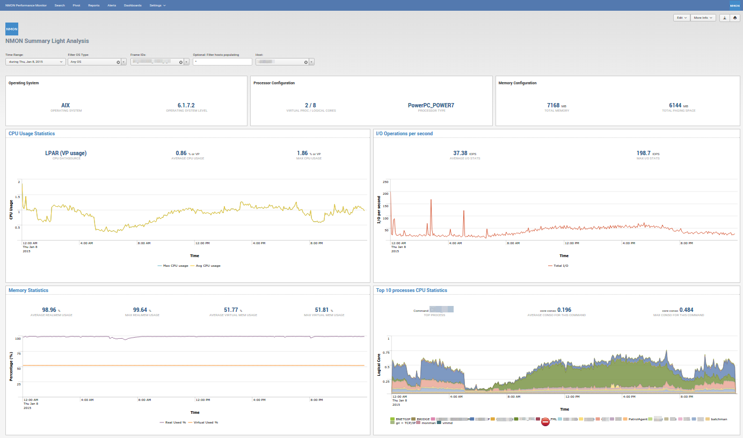The image size is (743, 438).
Task: Toggle Avg CPU usage legend series
Action: click(x=205, y=266)
